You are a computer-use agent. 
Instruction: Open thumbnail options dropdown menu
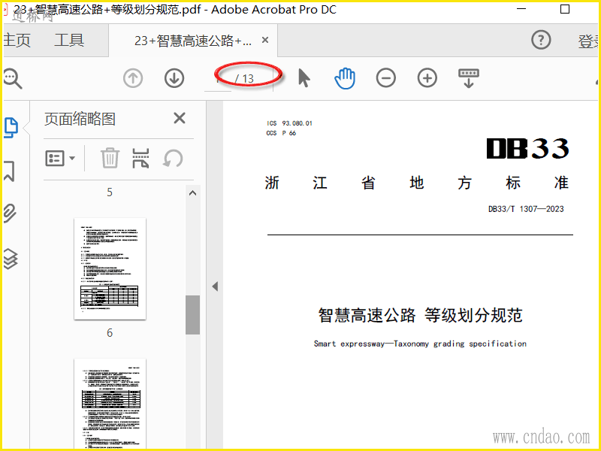pos(60,158)
